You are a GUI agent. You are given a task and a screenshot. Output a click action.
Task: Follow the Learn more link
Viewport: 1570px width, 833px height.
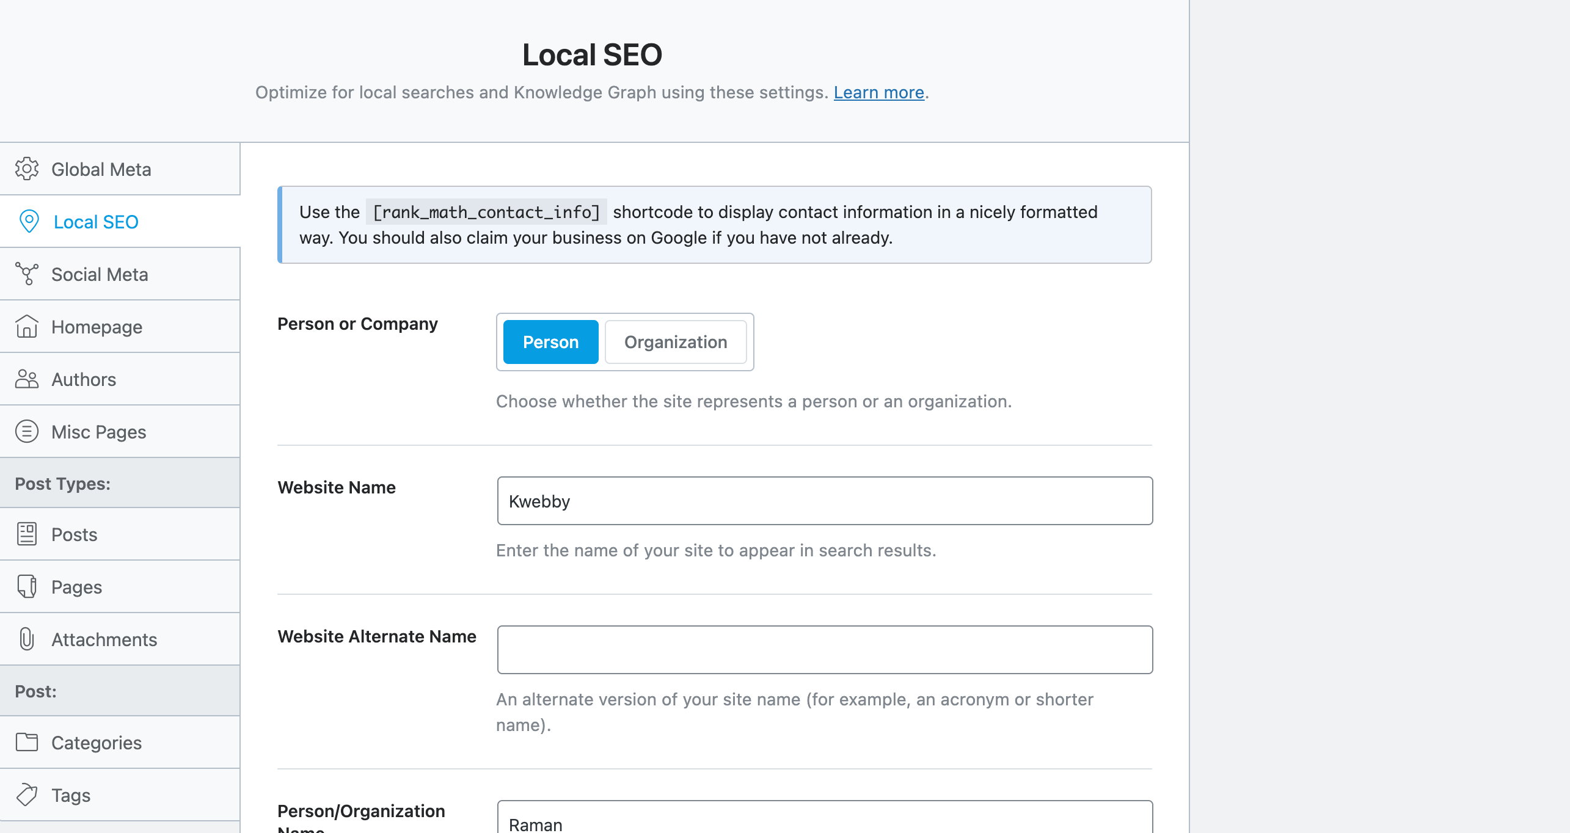point(878,92)
